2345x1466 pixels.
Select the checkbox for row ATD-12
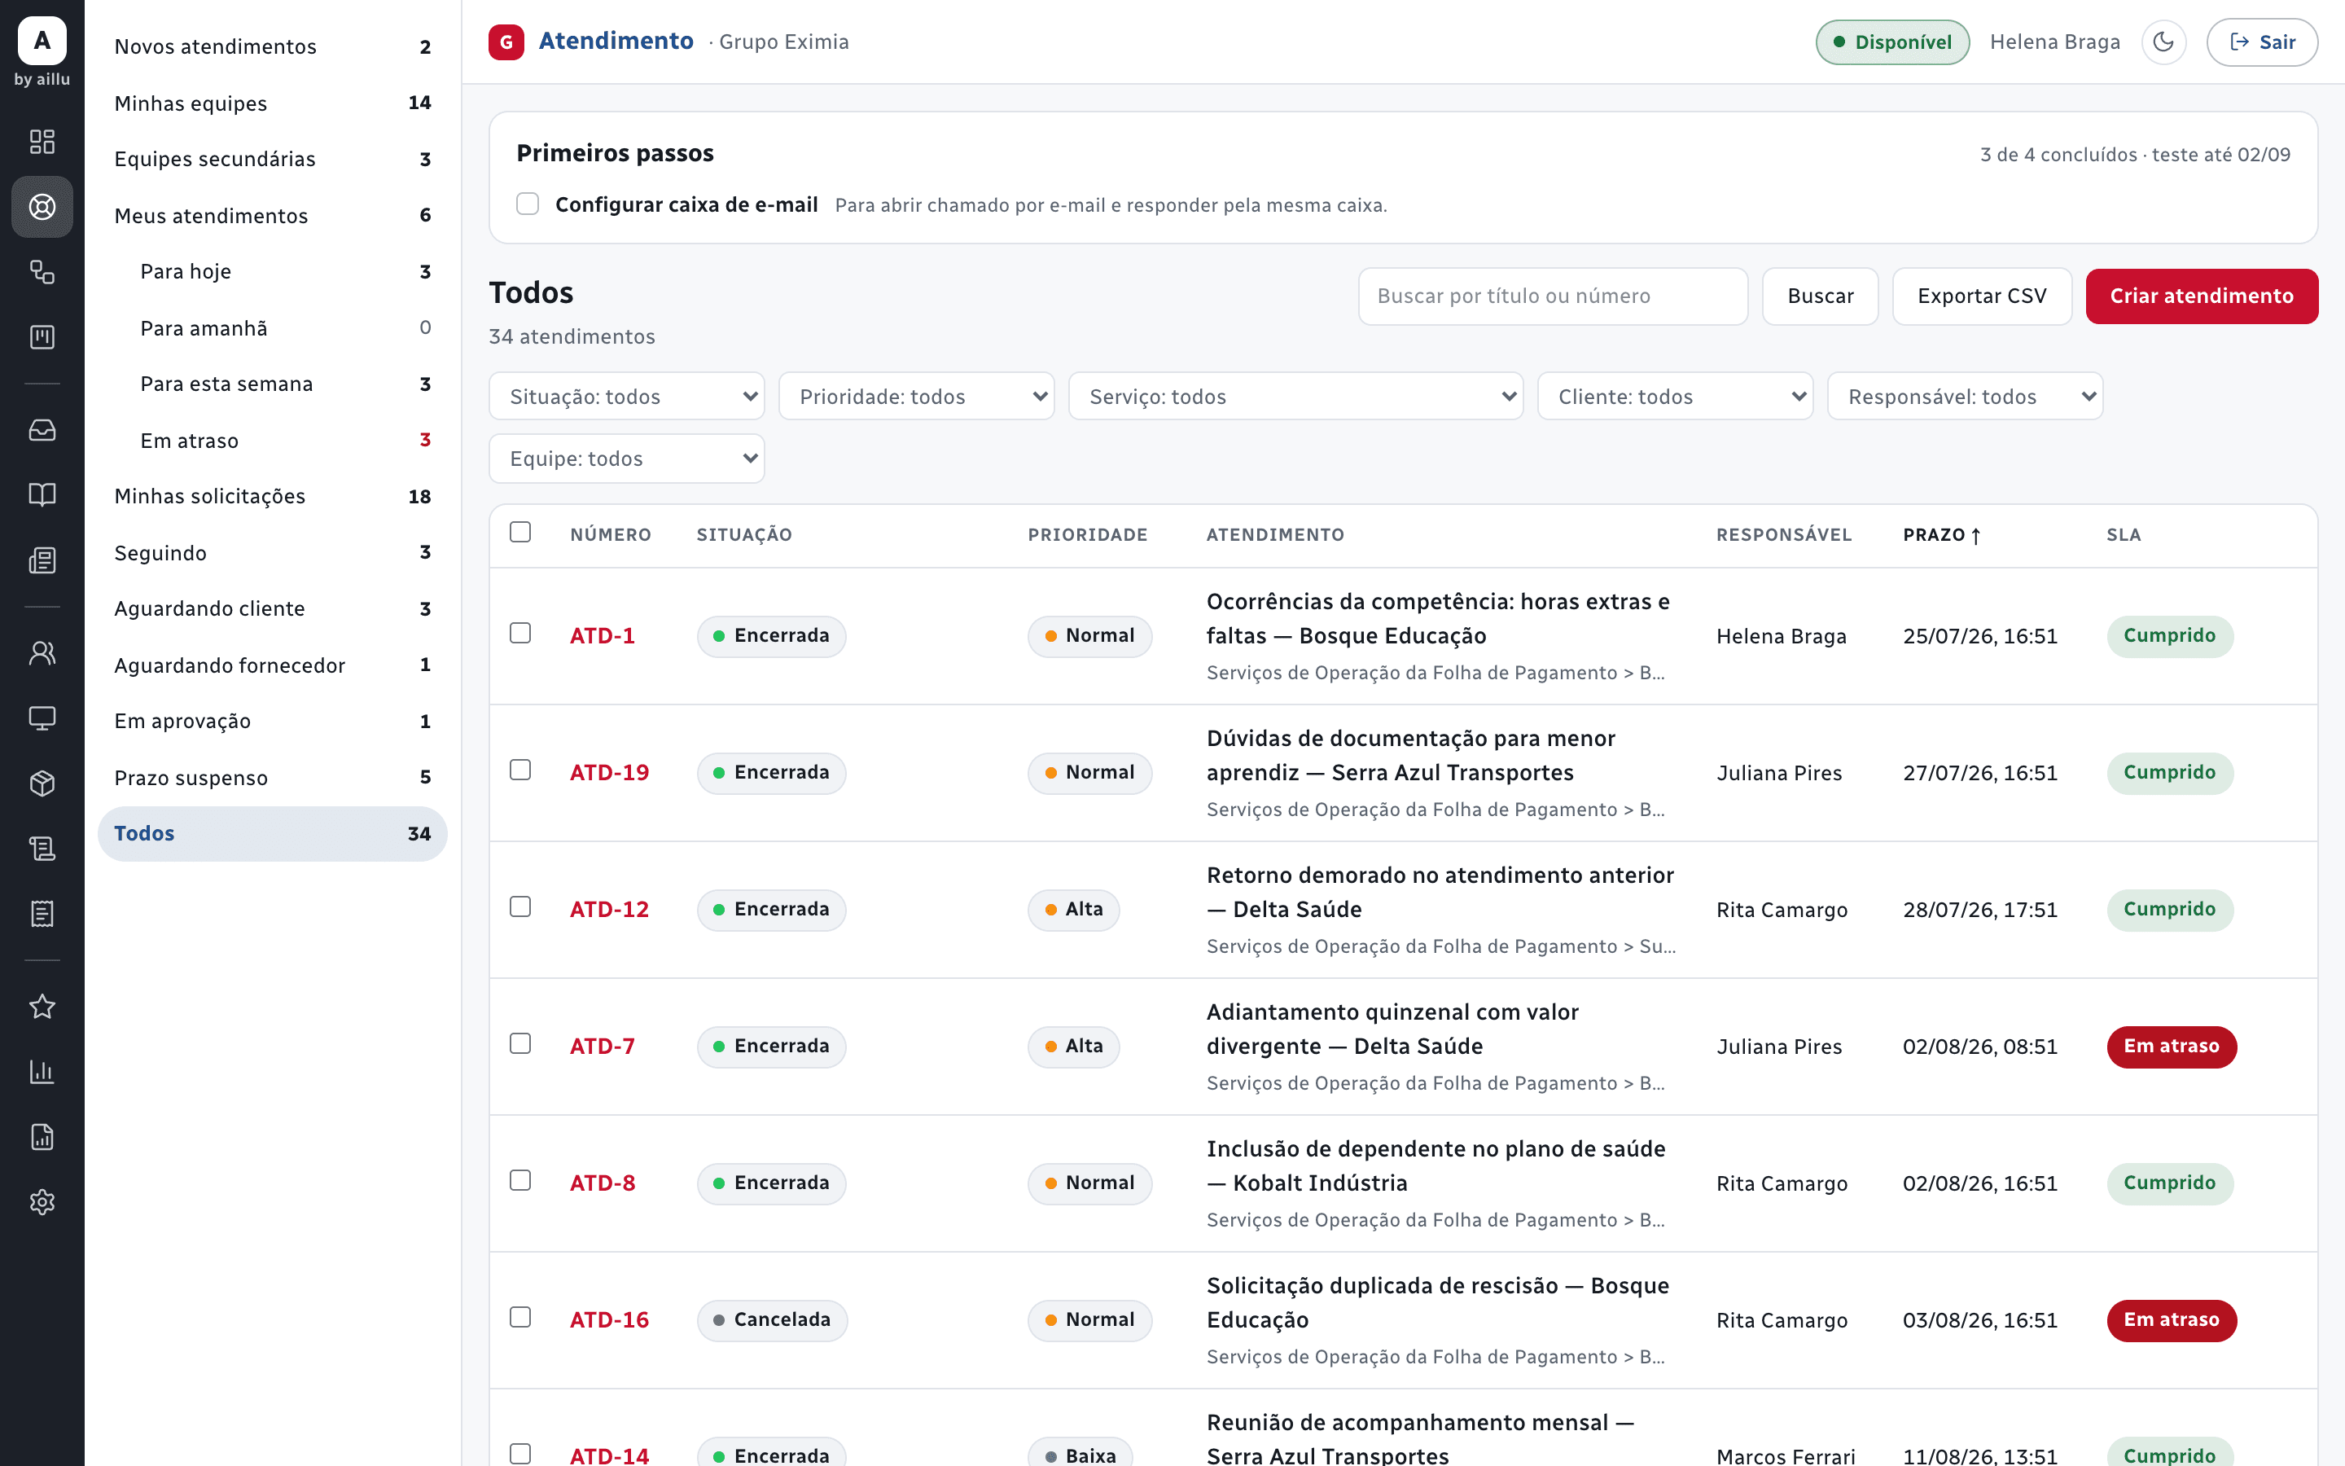(520, 906)
